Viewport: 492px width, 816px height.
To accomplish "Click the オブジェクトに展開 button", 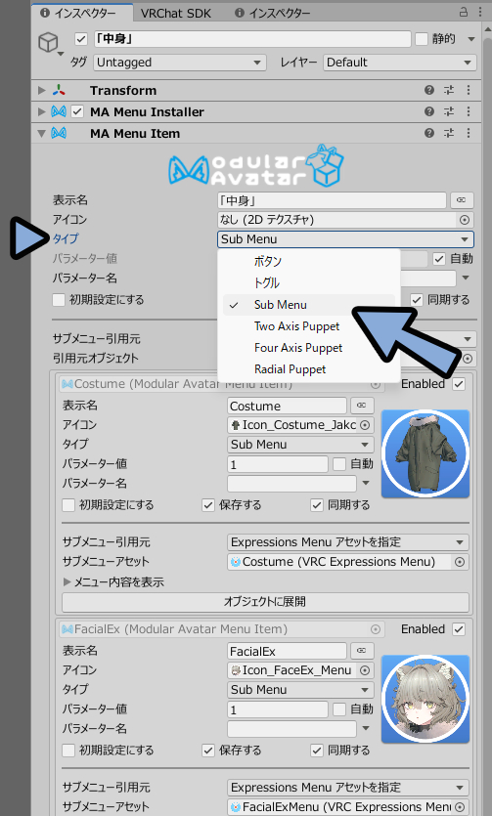I will point(265,602).
